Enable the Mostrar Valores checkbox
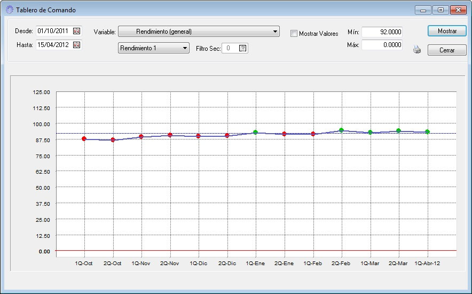 point(294,33)
